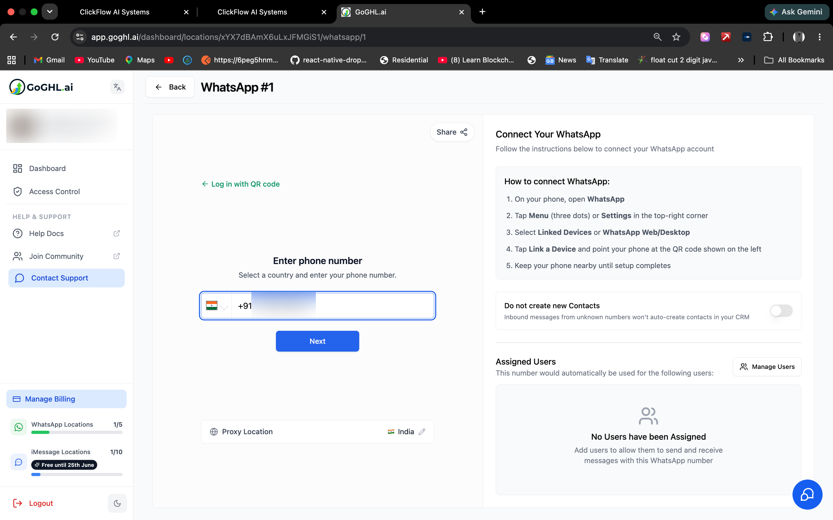
Task: Share this WhatsApp connection
Action: (x=452, y=132)
